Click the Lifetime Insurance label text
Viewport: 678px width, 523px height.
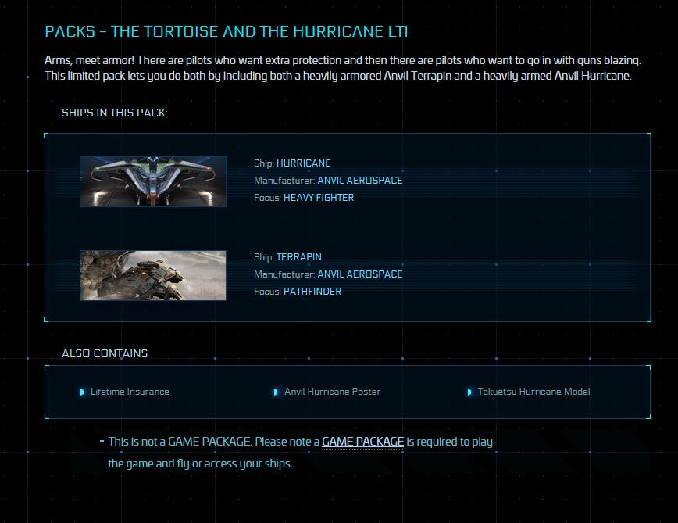click(x=129, y=392)
